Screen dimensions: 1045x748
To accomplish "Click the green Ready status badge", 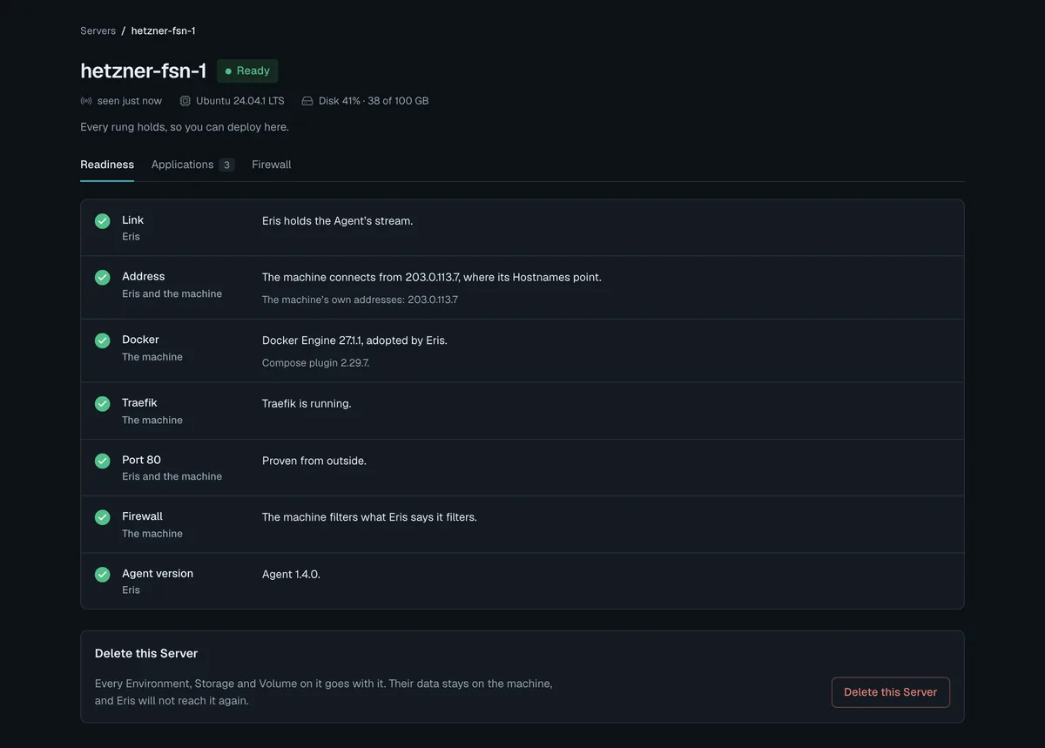I will coord(247,71).
